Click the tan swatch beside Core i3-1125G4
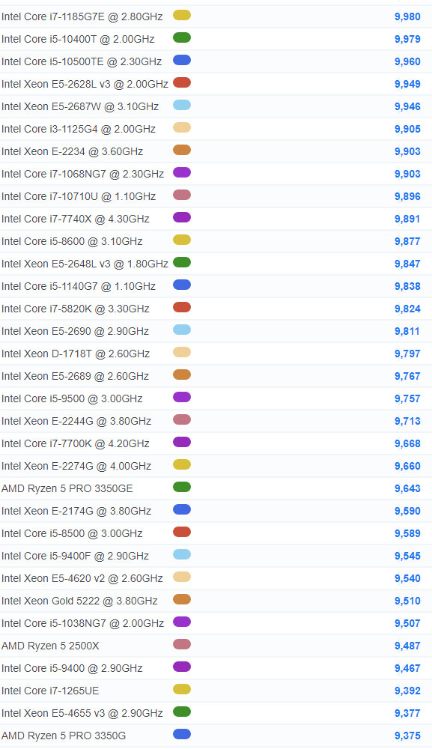Screen dimensions: 432x749 (x=182, y=127)
